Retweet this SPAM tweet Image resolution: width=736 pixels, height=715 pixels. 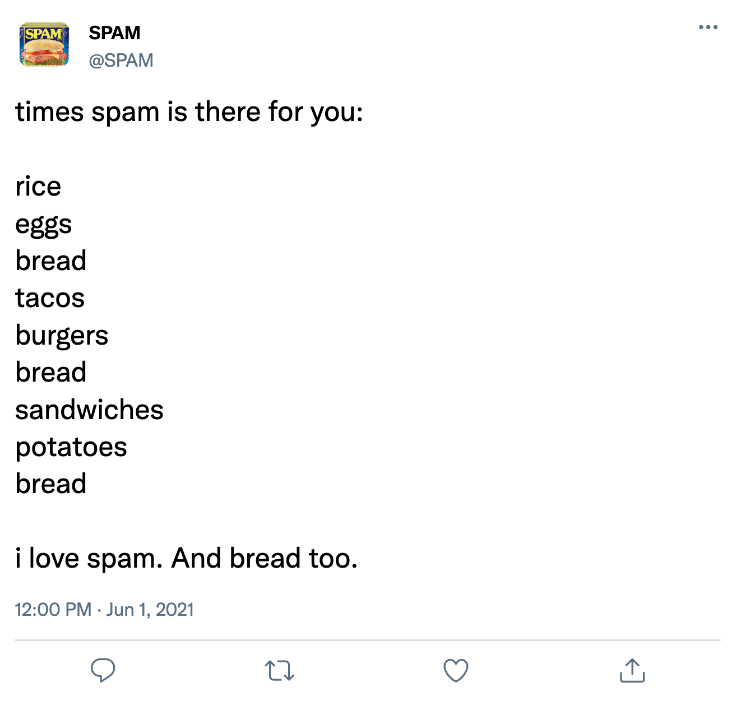(279, 670)
